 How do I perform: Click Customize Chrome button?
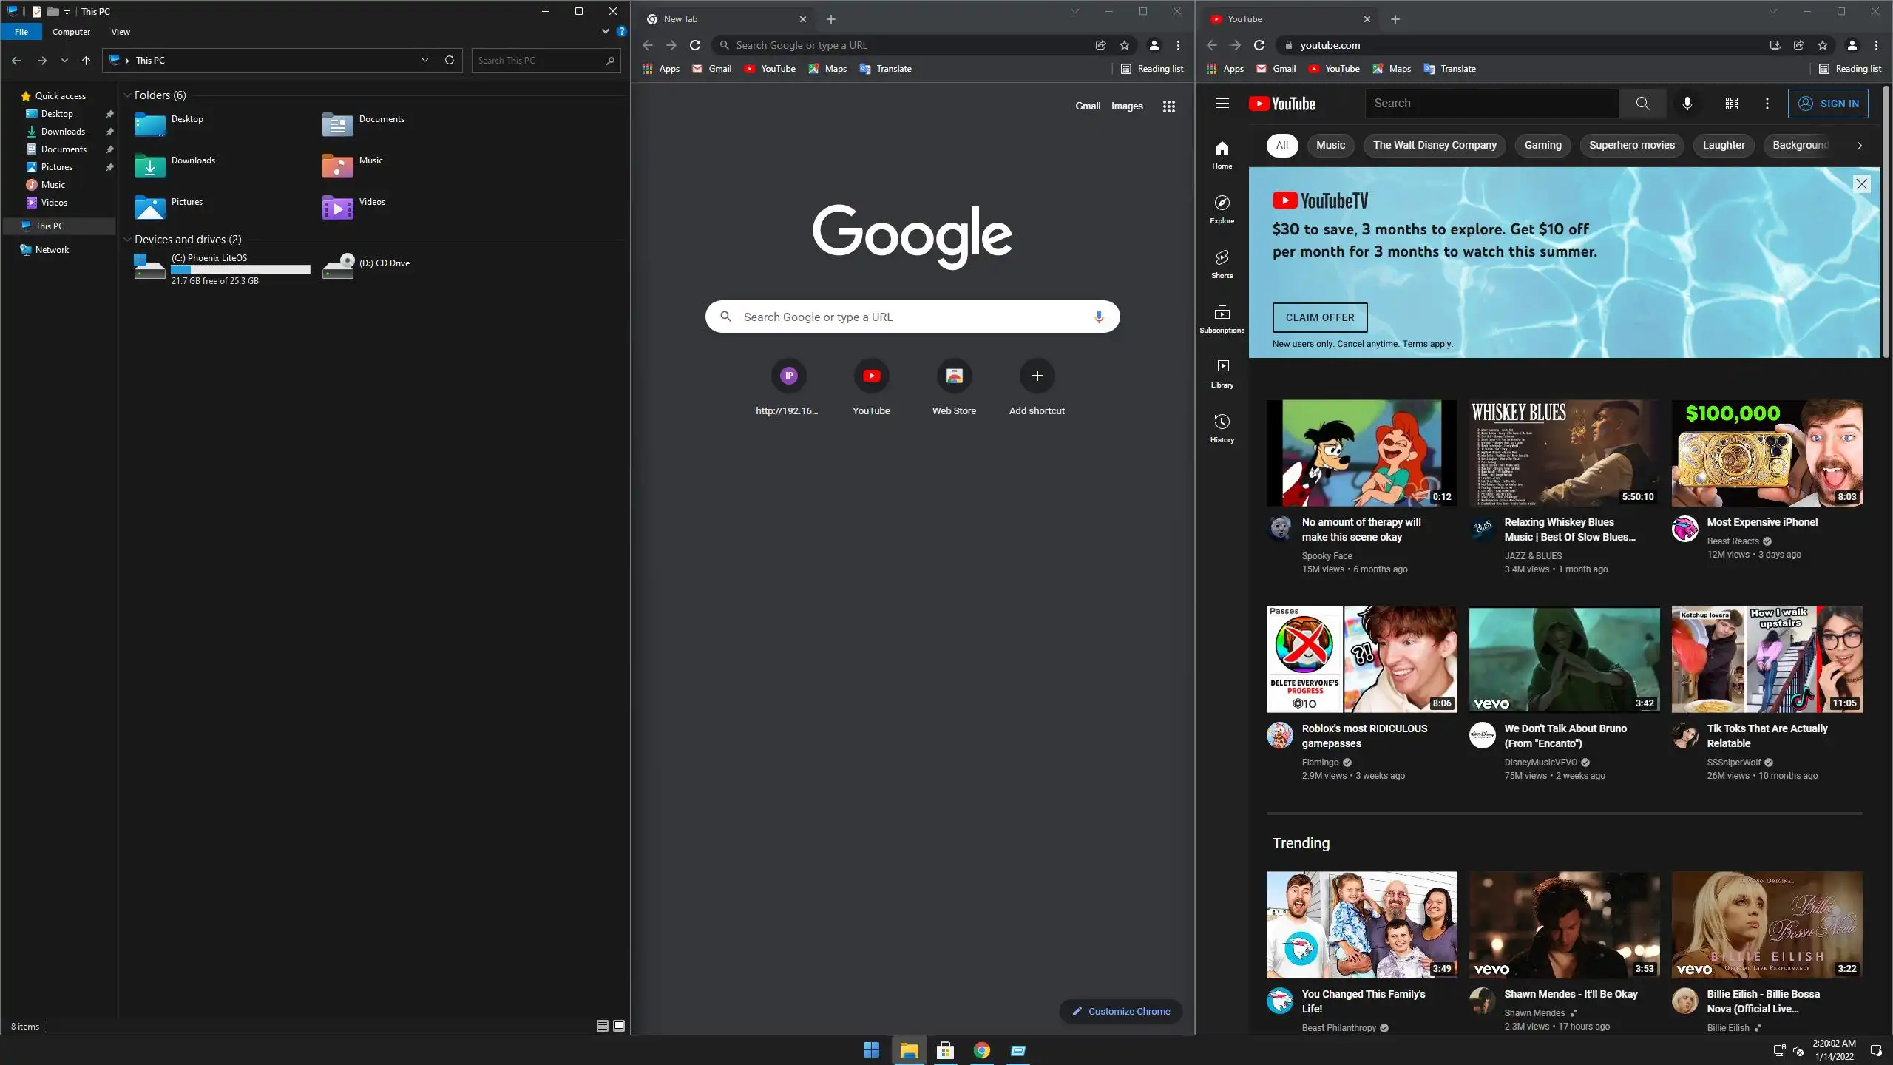1120,1011
